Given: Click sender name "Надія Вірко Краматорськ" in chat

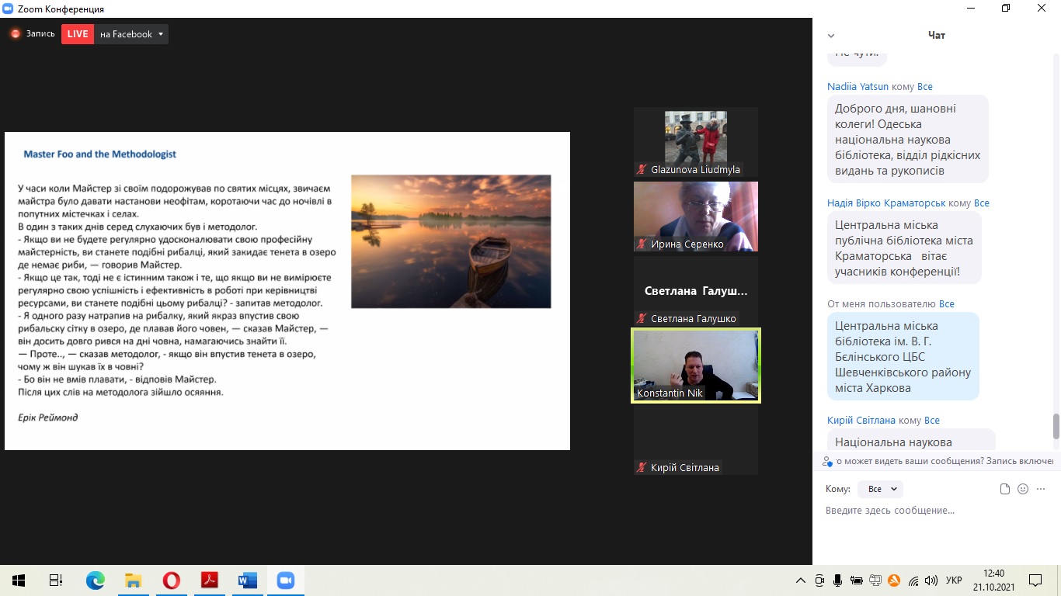Looking at the screenshot, I should pos(886,203).
